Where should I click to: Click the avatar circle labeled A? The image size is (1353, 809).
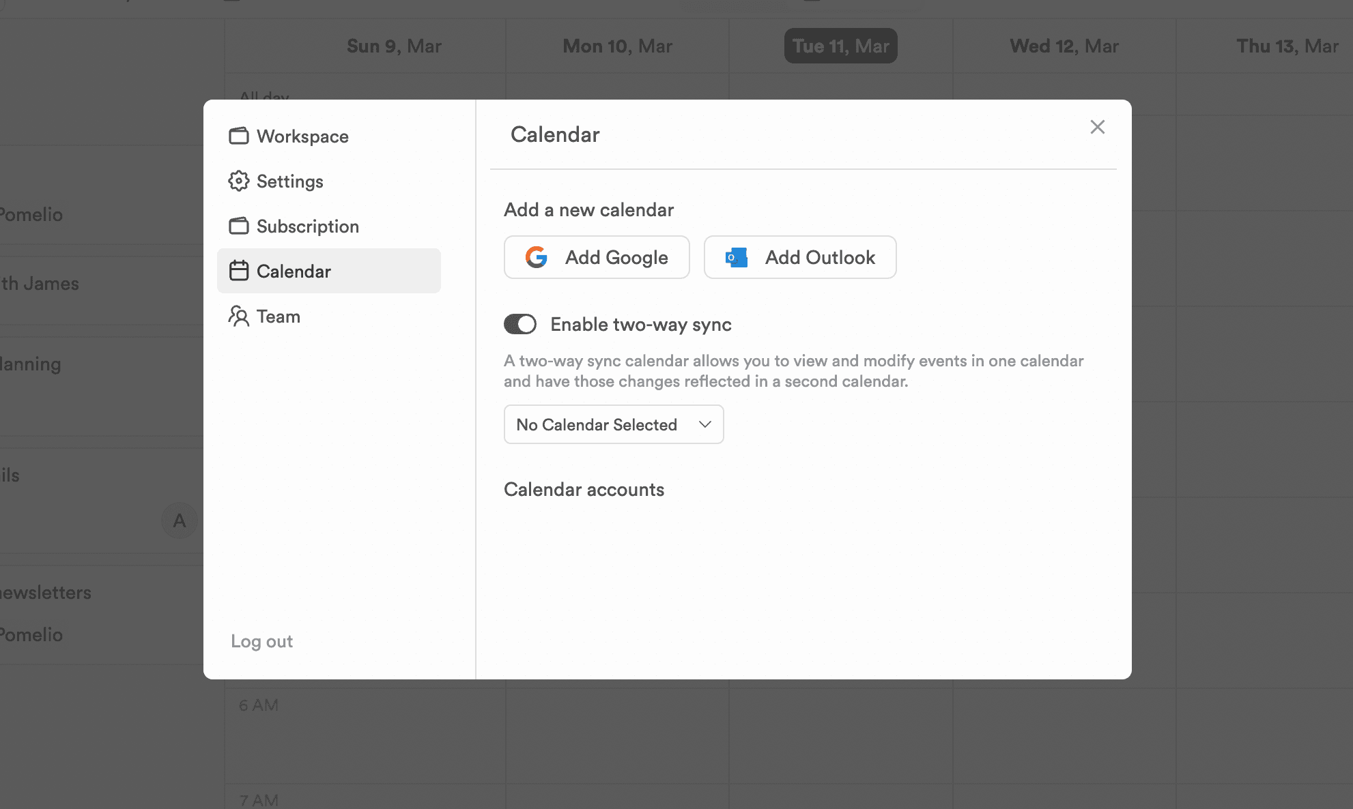(x=180, y=520)
